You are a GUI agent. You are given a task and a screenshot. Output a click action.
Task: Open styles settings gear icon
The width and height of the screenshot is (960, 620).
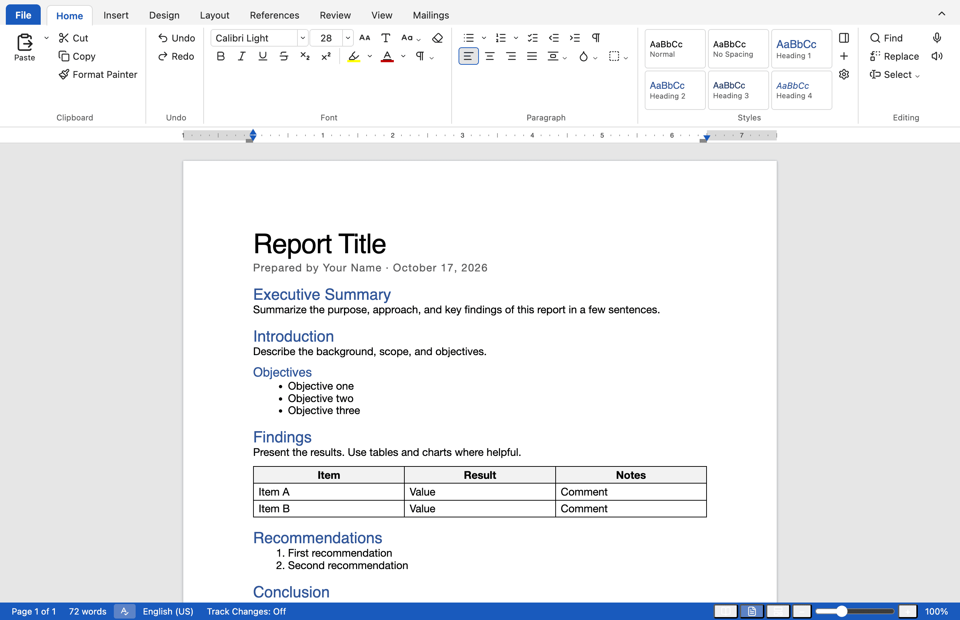click(844, 74)
